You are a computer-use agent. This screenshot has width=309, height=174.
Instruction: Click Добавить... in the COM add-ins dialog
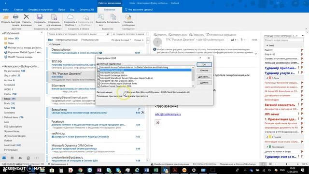204,77
